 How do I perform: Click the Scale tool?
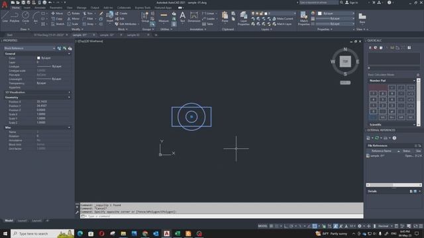(x=73, y=24)
